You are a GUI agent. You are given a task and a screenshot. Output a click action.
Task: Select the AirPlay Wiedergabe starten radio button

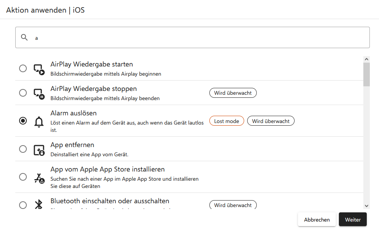tap(23, 68)
